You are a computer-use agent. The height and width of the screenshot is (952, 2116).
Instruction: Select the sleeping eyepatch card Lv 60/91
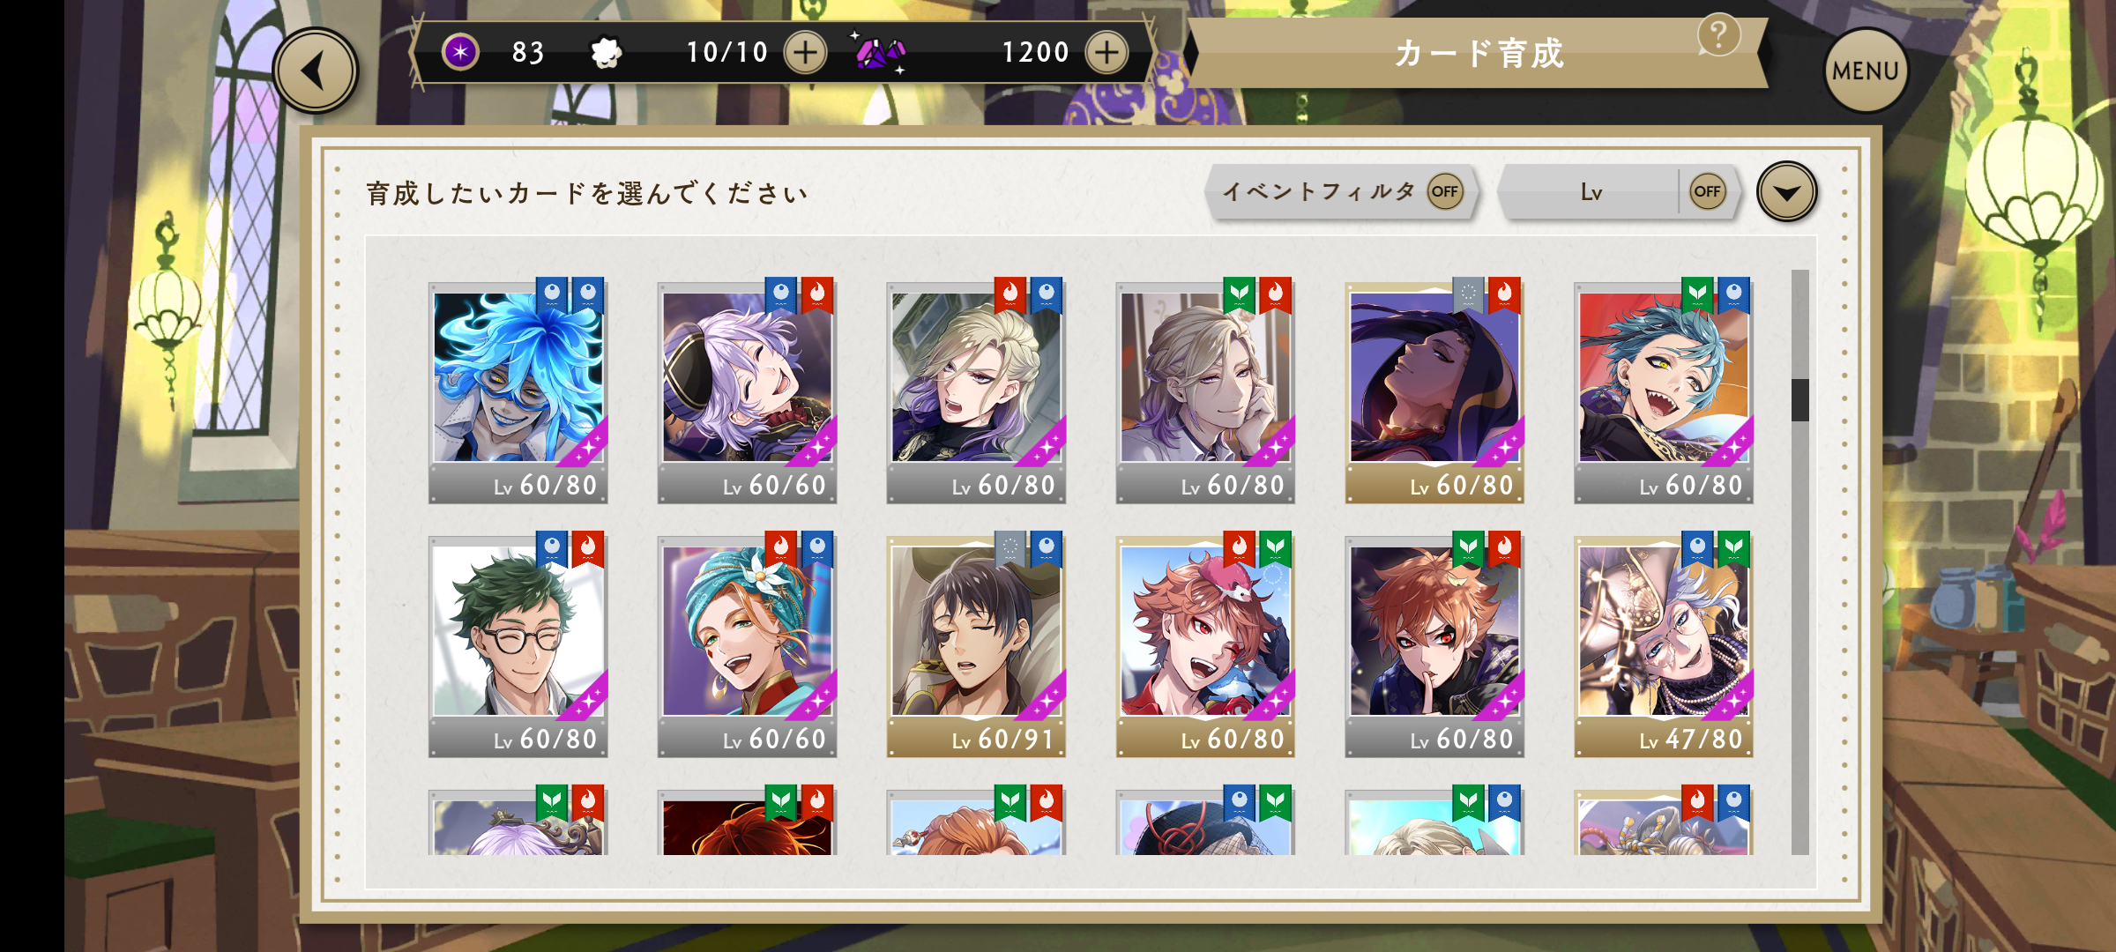click(976, 646)
